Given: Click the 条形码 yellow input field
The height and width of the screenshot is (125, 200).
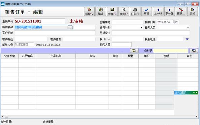Looking at the screenshot, I should point(171,51).
